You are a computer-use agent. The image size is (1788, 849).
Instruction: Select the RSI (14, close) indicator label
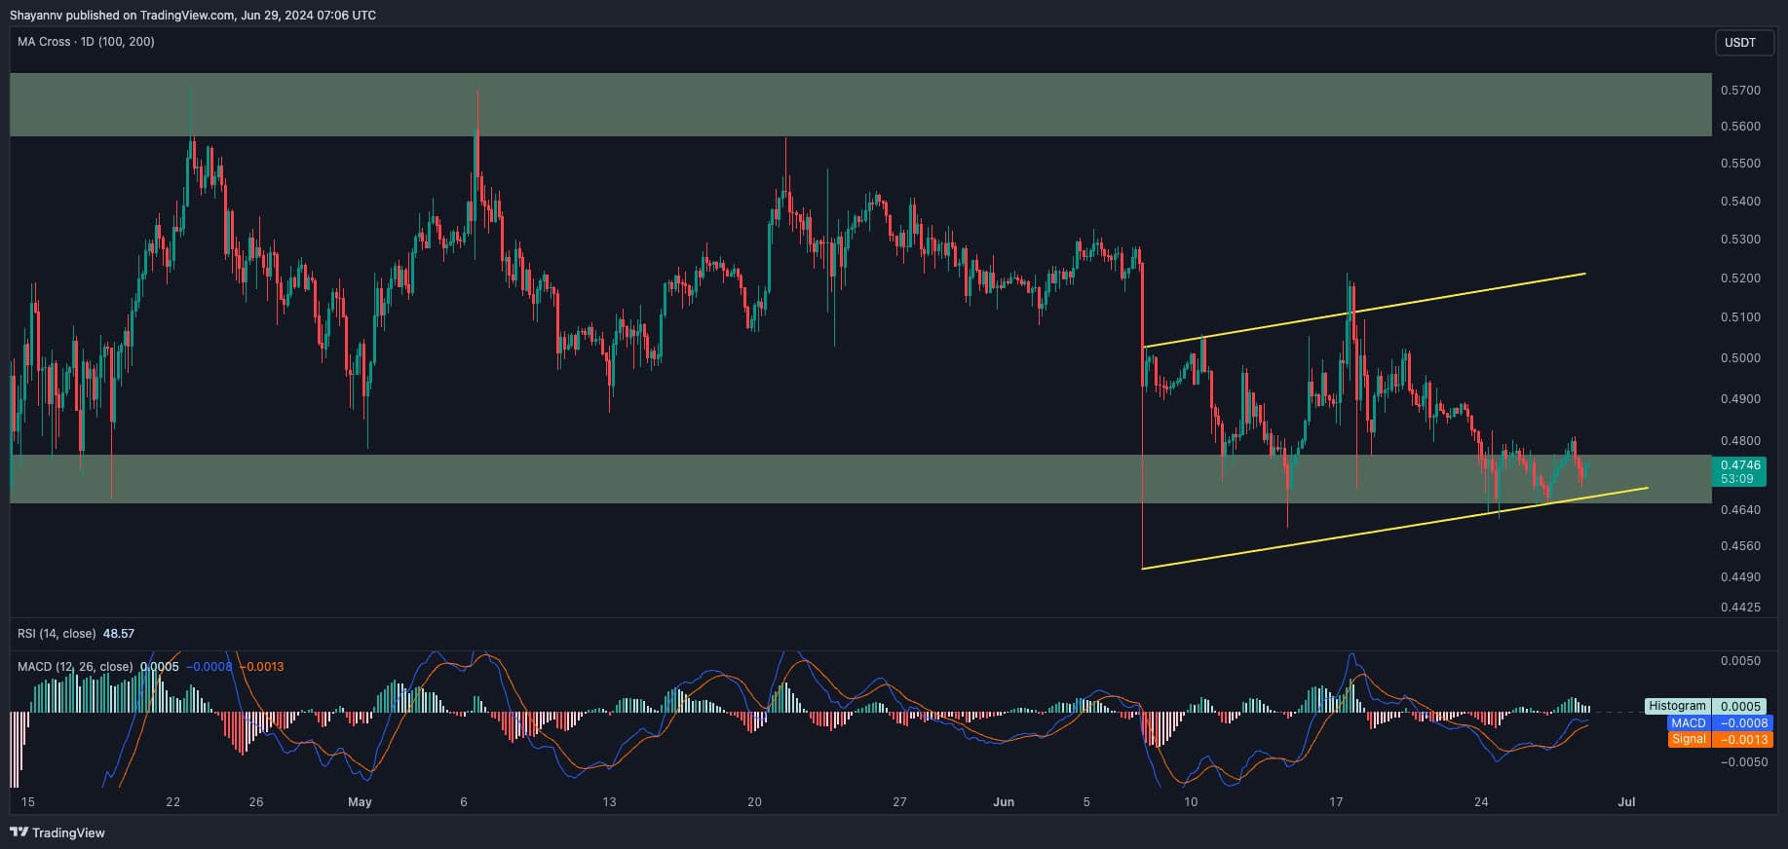[57, 634]
